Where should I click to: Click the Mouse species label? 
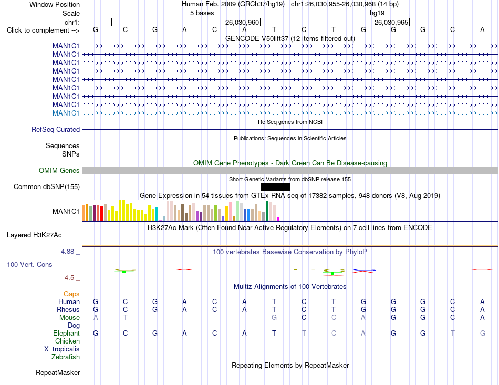[69, 318]
